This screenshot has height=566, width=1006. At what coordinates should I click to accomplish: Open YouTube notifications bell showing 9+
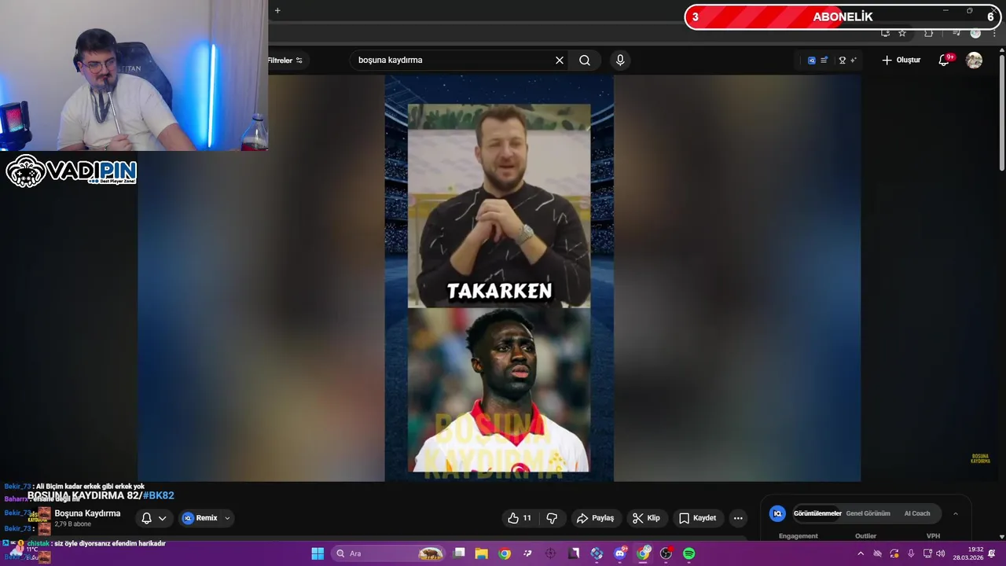pyautogui.click(x=945, y=60)
